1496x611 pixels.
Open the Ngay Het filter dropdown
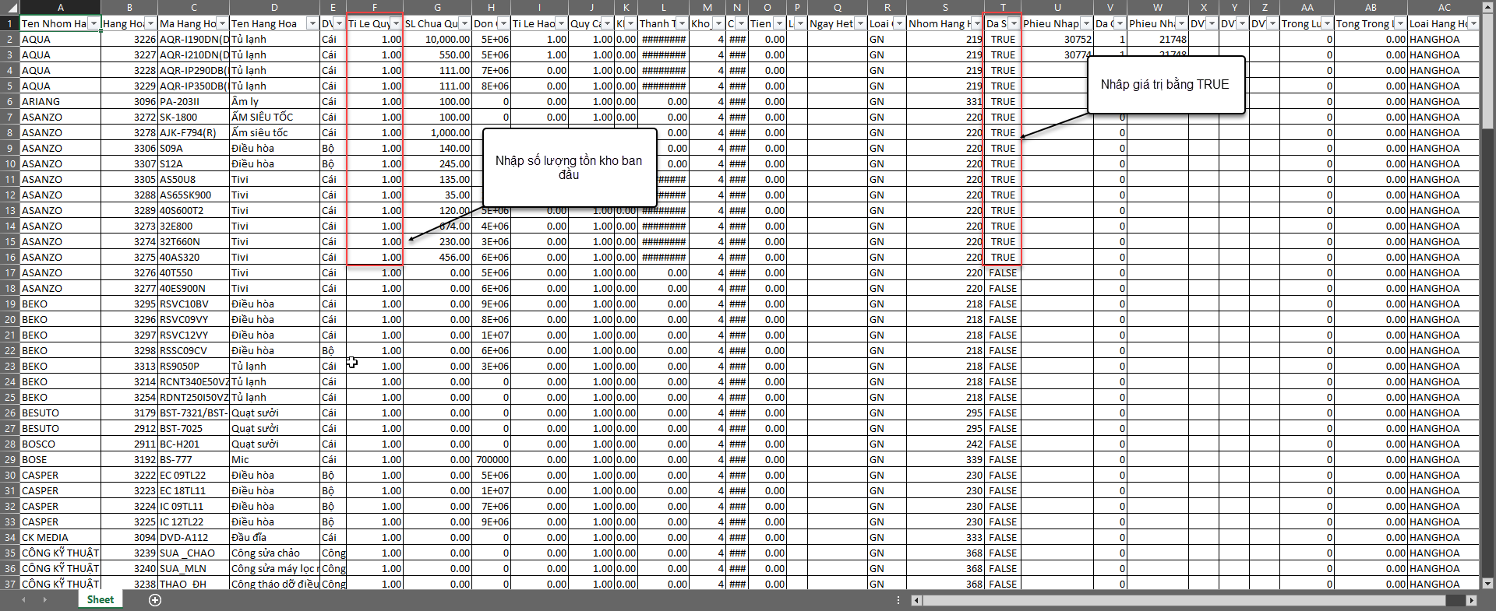tap(860, 23)
